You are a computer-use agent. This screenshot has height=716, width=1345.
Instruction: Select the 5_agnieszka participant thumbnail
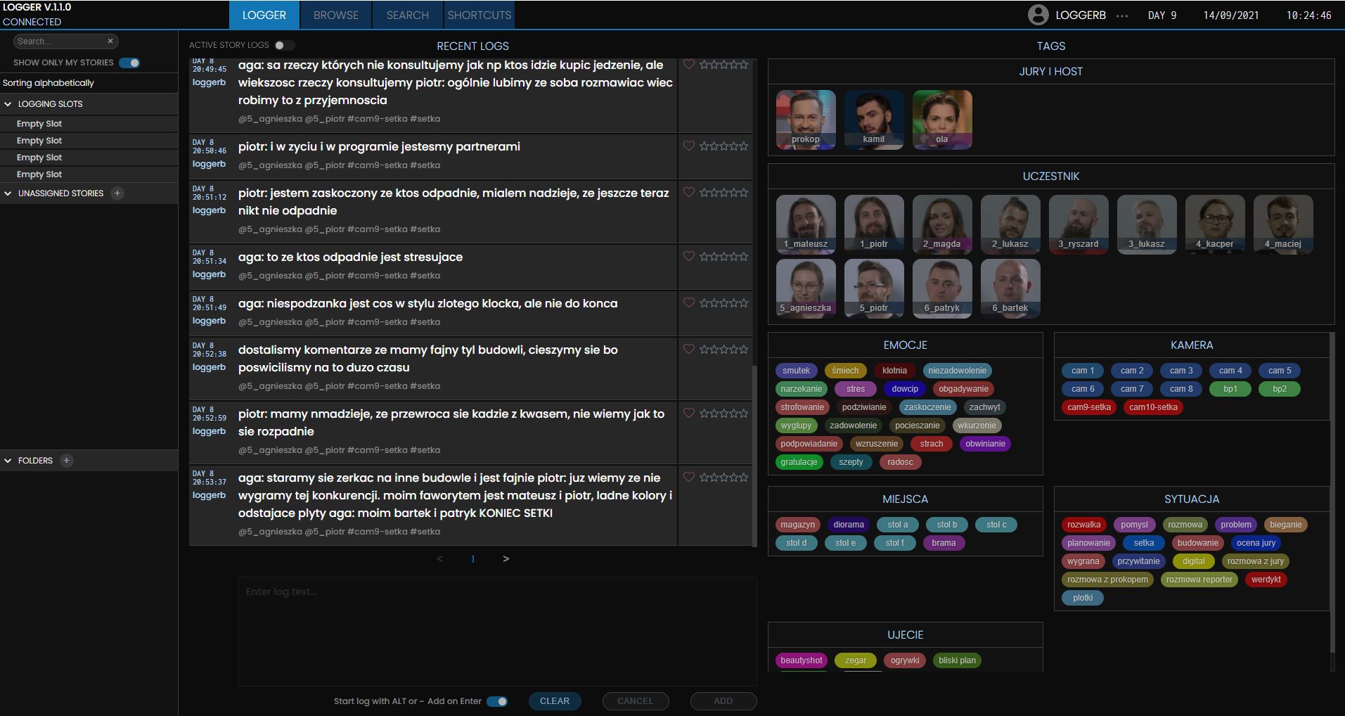(x=806, y=288)
